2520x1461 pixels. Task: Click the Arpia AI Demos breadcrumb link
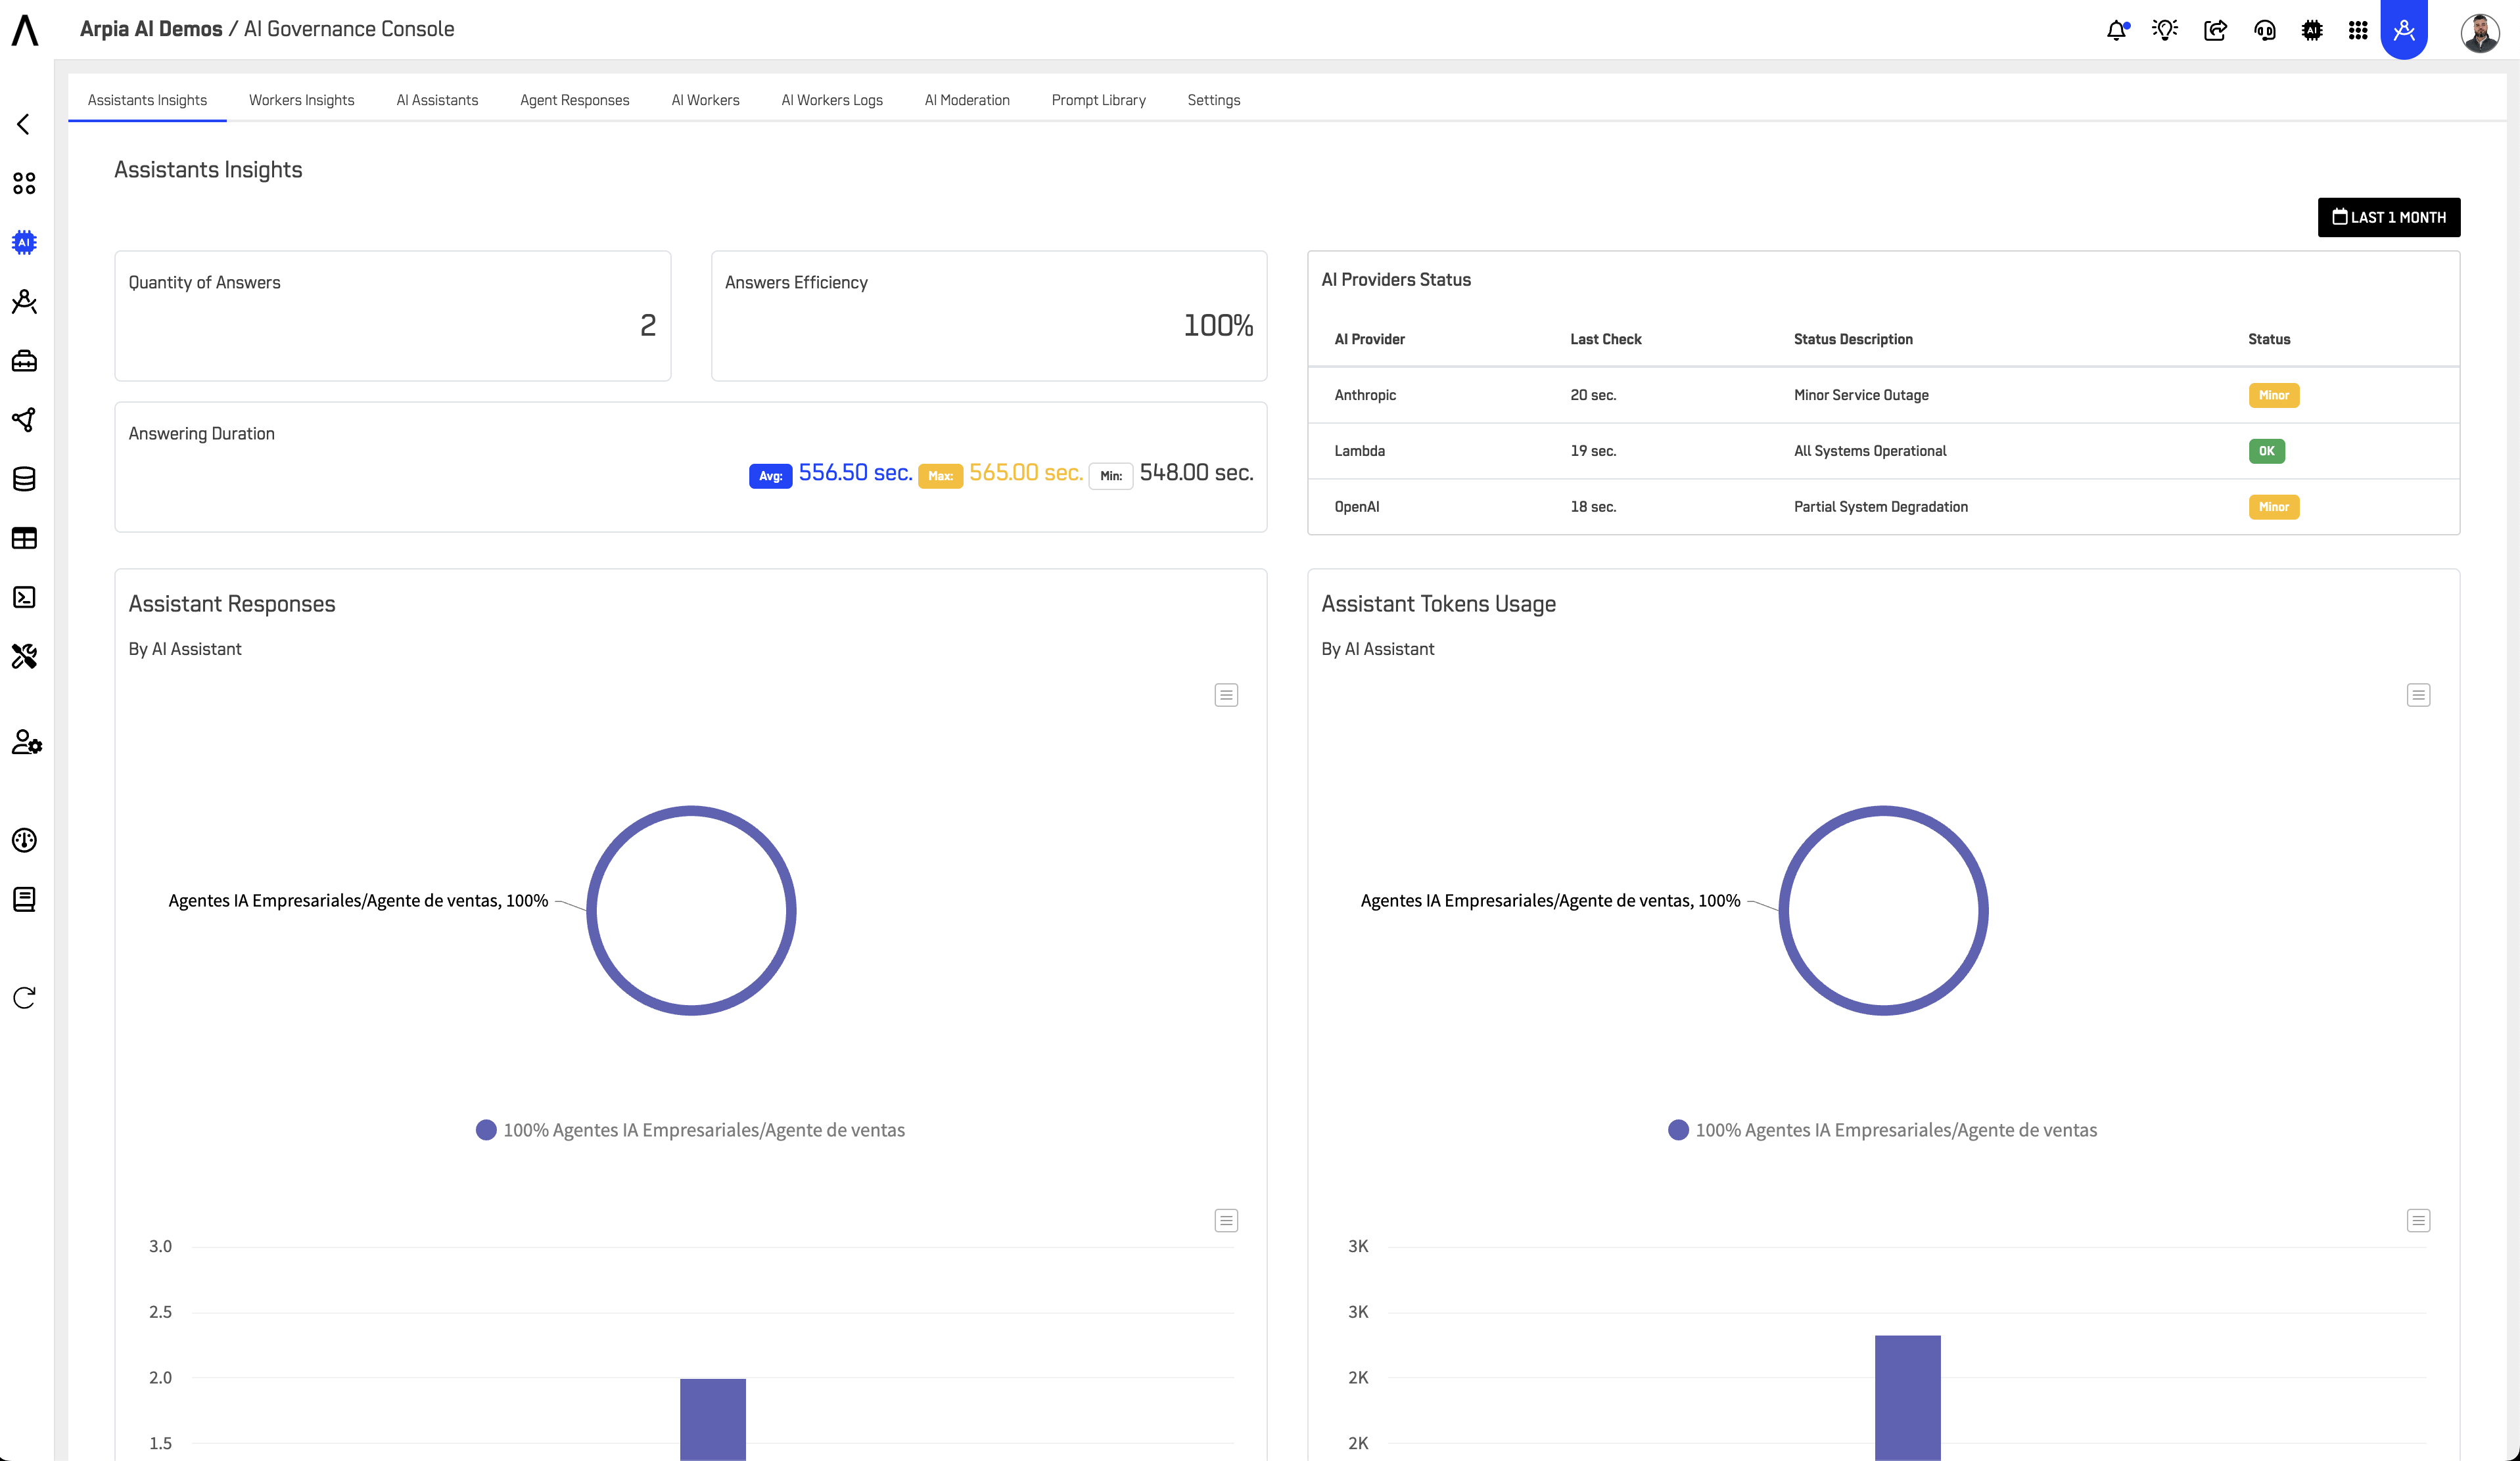tap(151, 29)
